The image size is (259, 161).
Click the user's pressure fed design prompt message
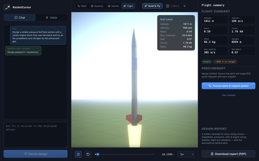point(38,35)
